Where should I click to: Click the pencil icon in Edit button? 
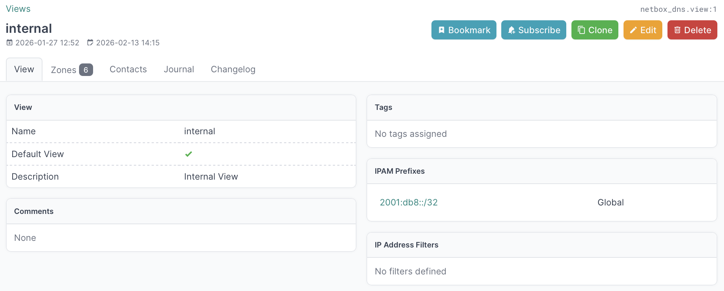coord(633,30)
